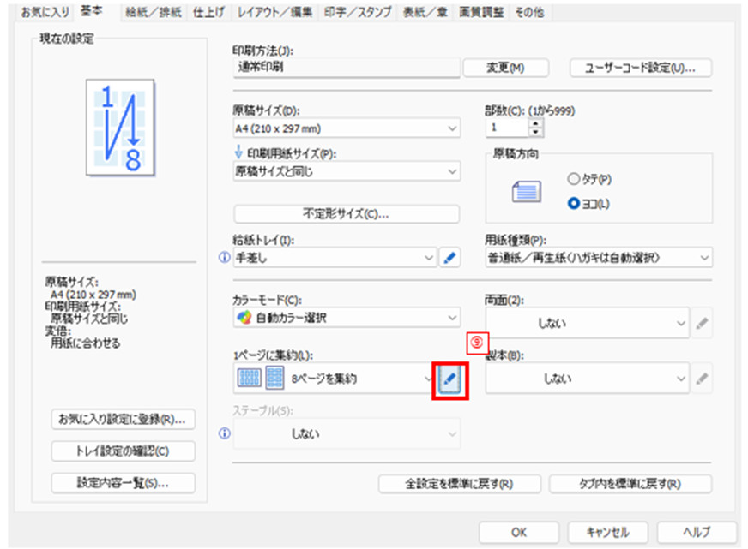The width and height of the screenshot is (748, 549).
Task: Click the page layout preview thumbnail
Action: pyautogui.click(x=120, y=122)
